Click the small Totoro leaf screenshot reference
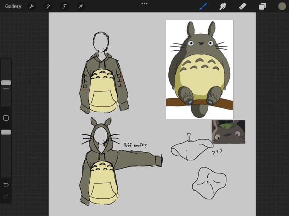Image resolution: width=289 pixels, height=216 pixels. click(x=229, y=132)
